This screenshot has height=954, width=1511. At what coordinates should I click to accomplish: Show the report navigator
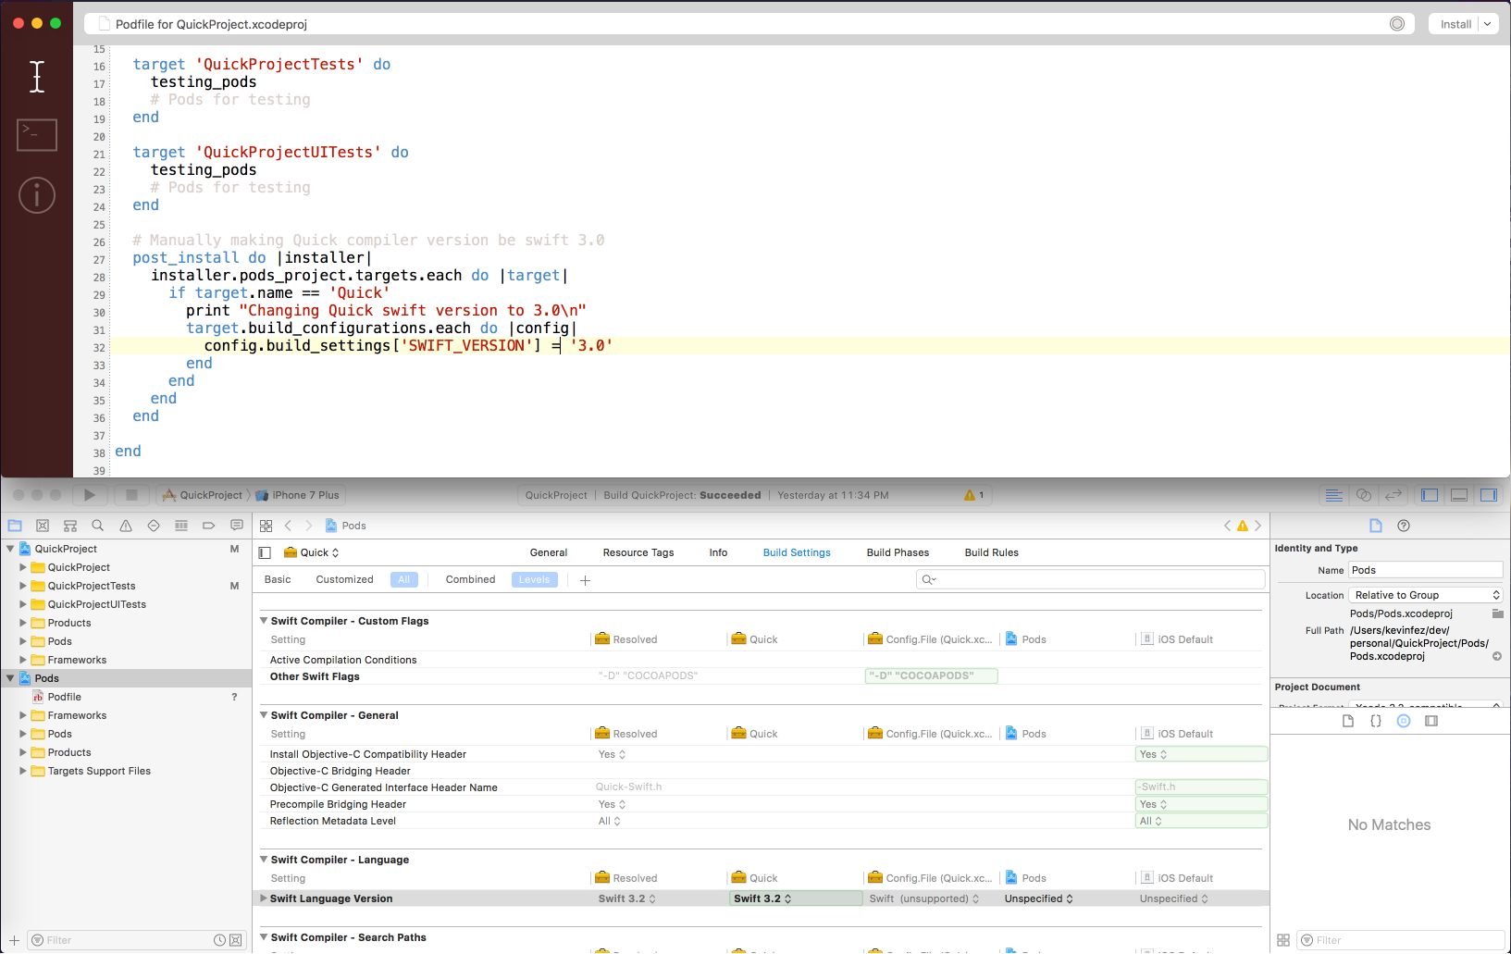click(237, 526)
